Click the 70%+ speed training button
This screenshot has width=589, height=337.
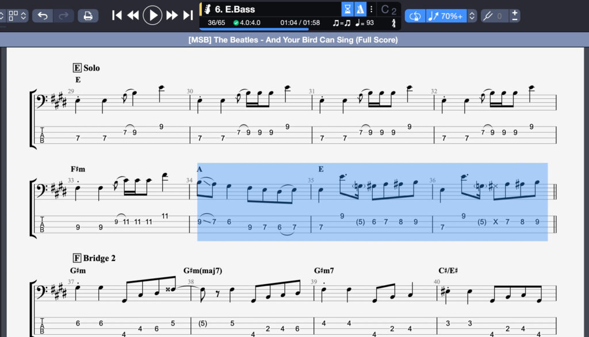click(x=449, y=16)
